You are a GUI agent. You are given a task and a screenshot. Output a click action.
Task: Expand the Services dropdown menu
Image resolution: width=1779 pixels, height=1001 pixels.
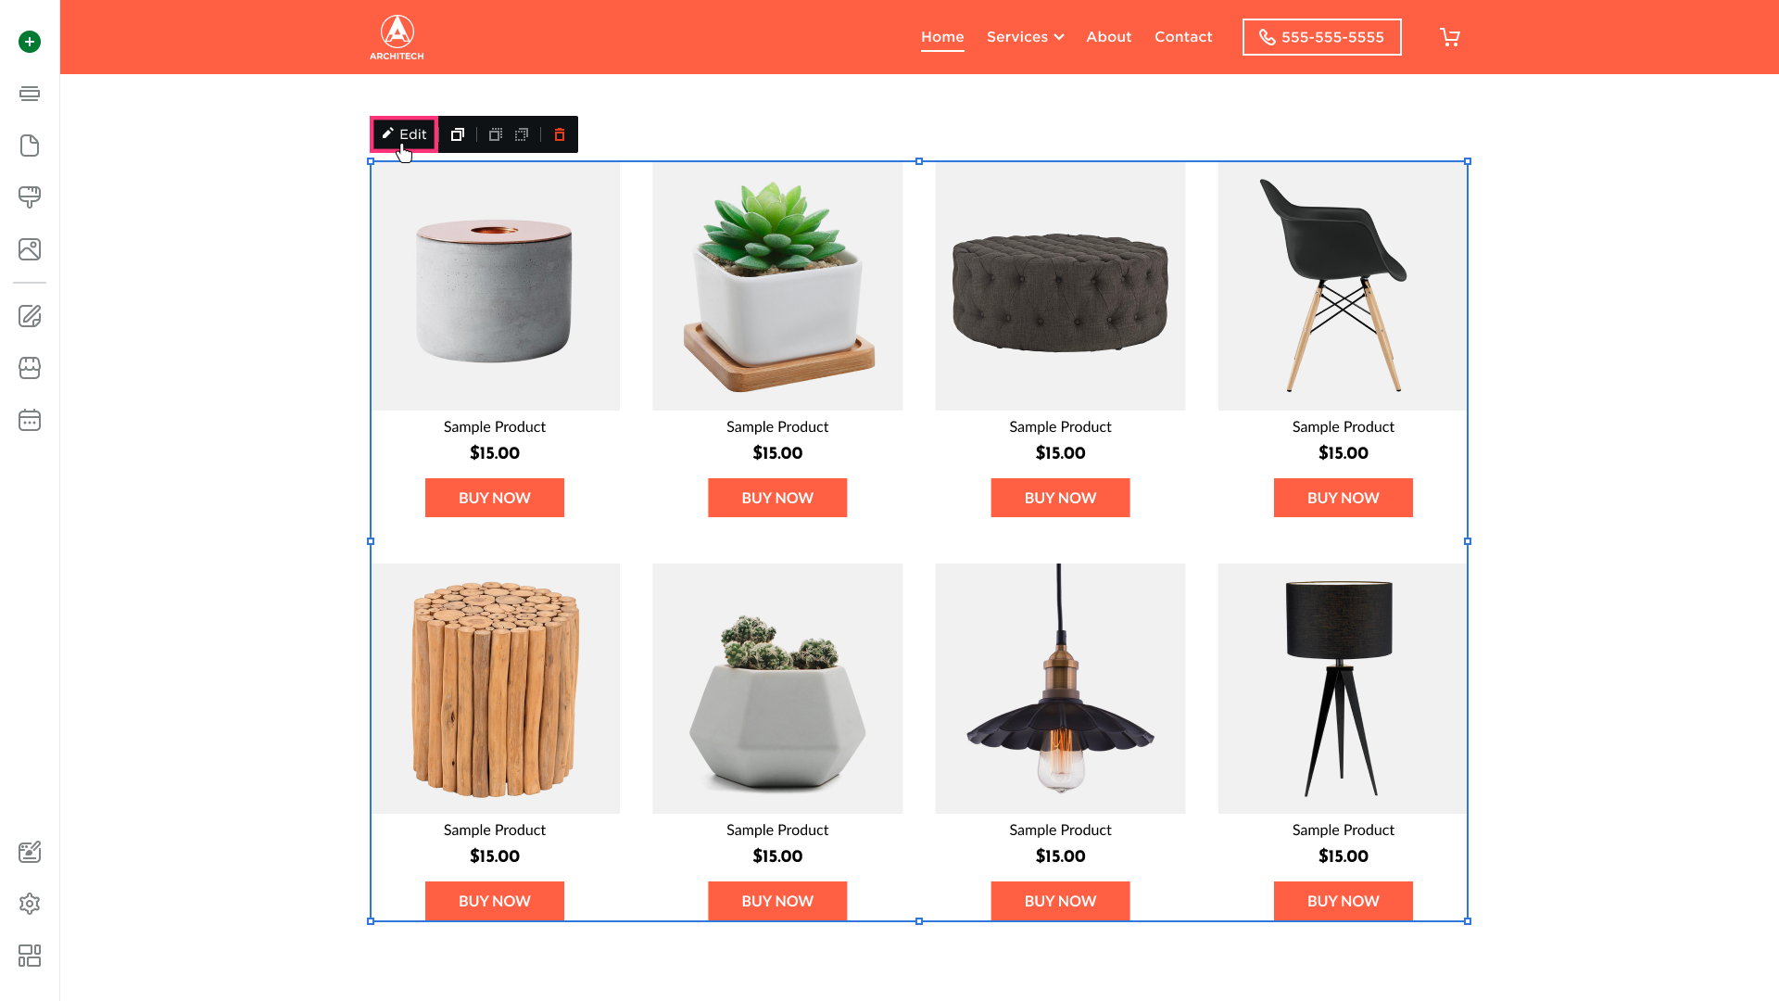click(x=1025, y=37)
